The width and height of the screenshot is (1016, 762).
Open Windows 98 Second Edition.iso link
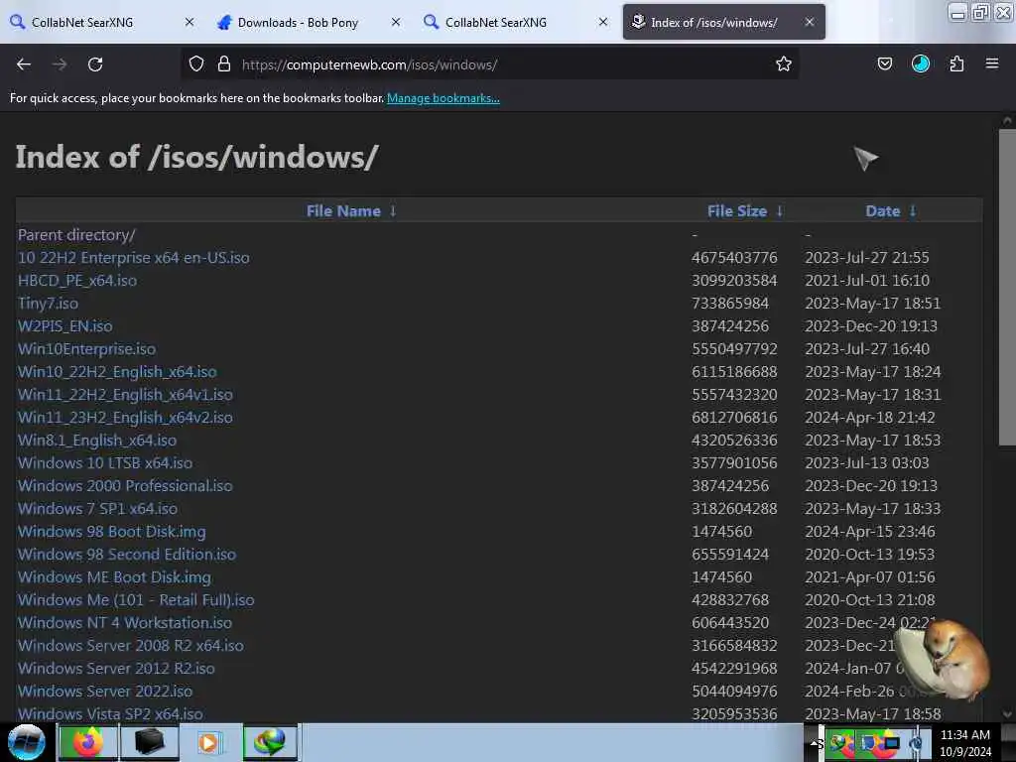coord(127,555)
